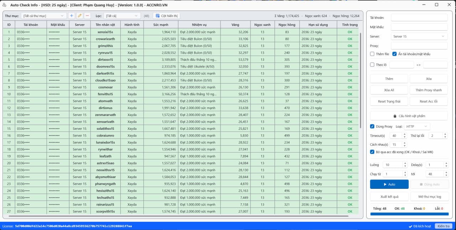The width and height of the screenshot is (456, 230).
Task: Edit folder using the pencil icon
Action: [79, 16]
